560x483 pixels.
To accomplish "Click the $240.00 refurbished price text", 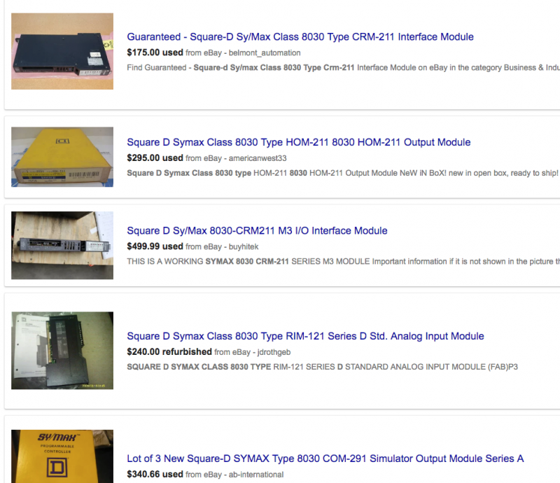I will click(169, 352).
